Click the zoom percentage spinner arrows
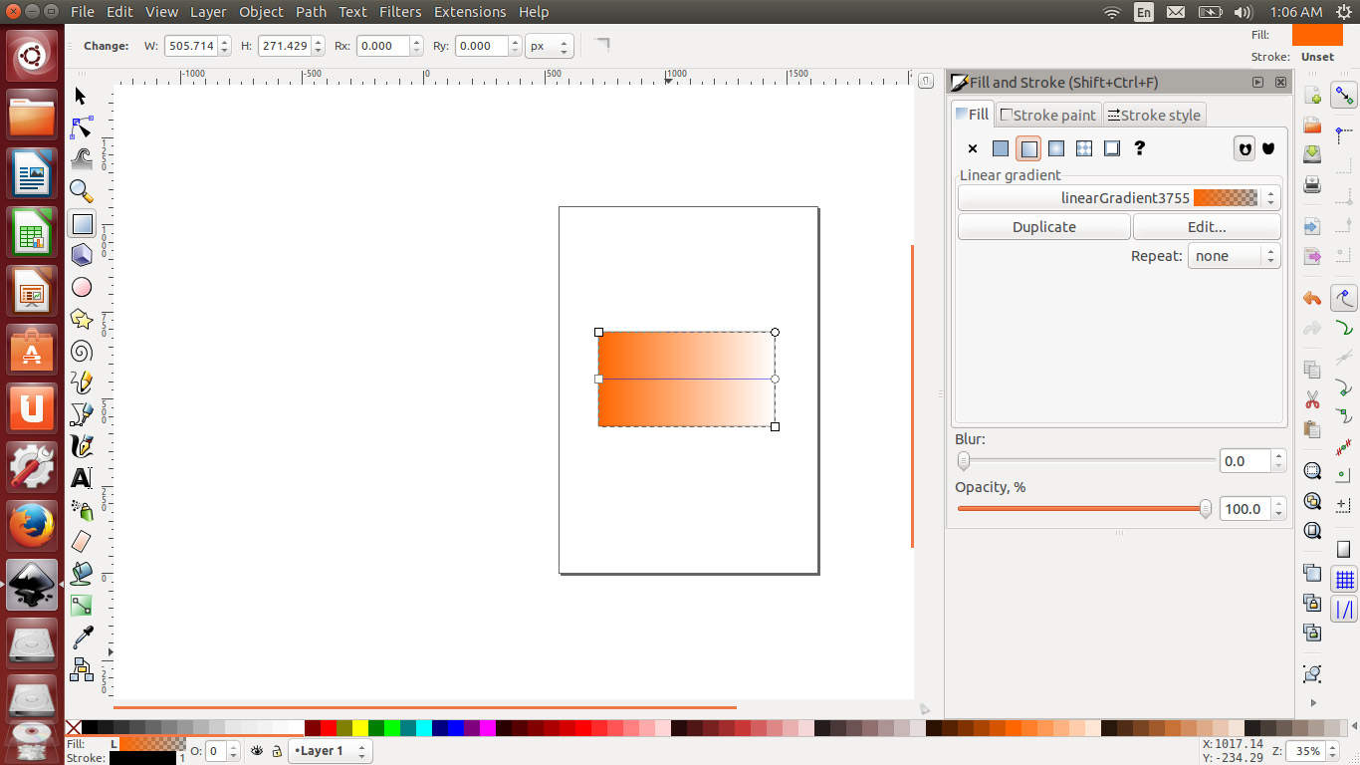1360x765 pixels. 1333,751
